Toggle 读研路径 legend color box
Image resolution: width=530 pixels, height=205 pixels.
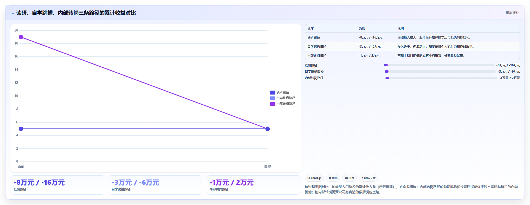pos(272,92)
